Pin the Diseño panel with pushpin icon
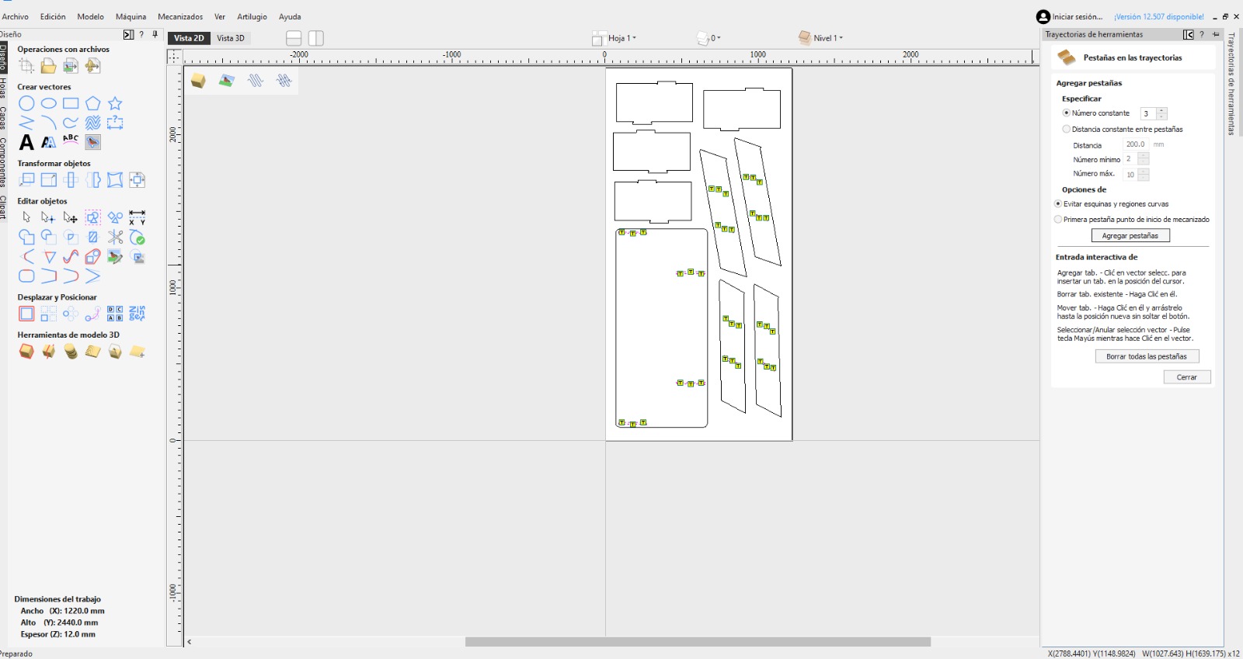The image size is (1243, 659). click(155, 34)
